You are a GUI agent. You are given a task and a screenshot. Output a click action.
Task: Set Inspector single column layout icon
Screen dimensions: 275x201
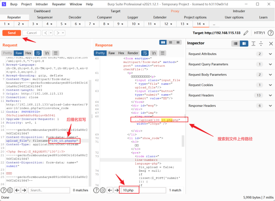click(x=236, y=43)
